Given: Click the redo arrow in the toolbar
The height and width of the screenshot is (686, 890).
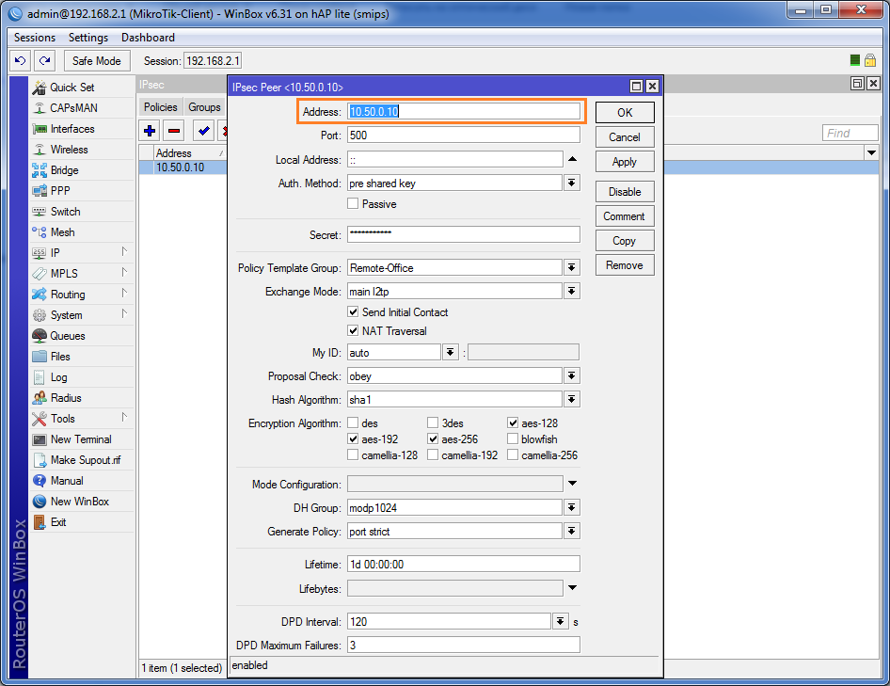Looking at the screenshot, I should [x=45, y=60].
